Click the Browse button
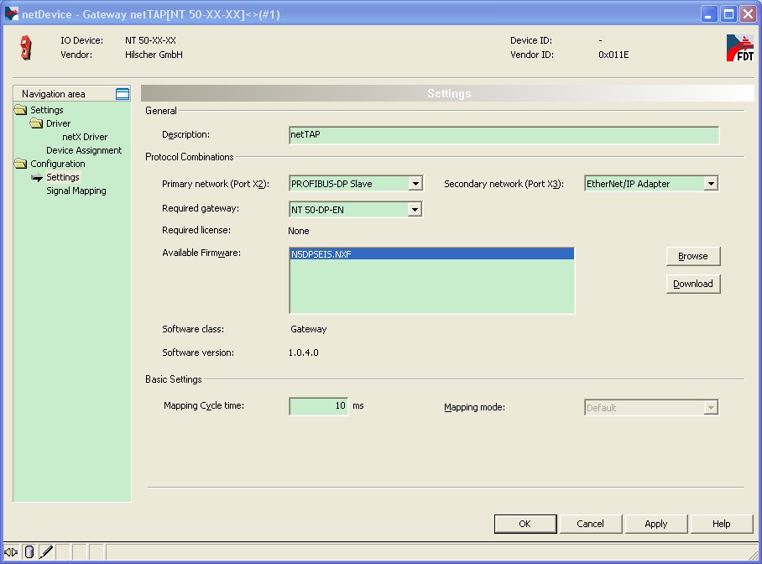The image size is (762, 564). coord(693,256)
